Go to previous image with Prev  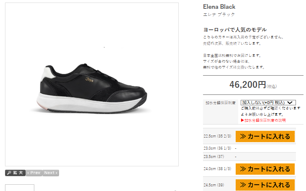34,173
